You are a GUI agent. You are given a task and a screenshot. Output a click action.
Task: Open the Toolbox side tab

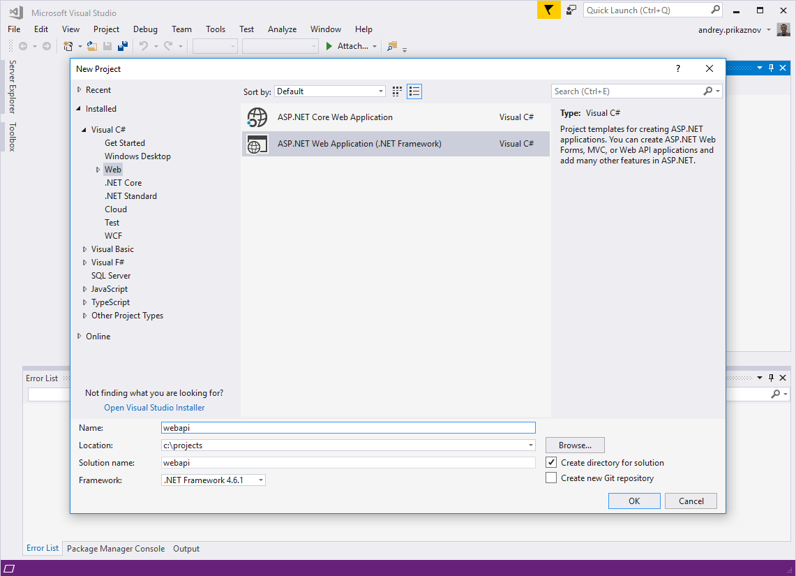coord(12,137)
